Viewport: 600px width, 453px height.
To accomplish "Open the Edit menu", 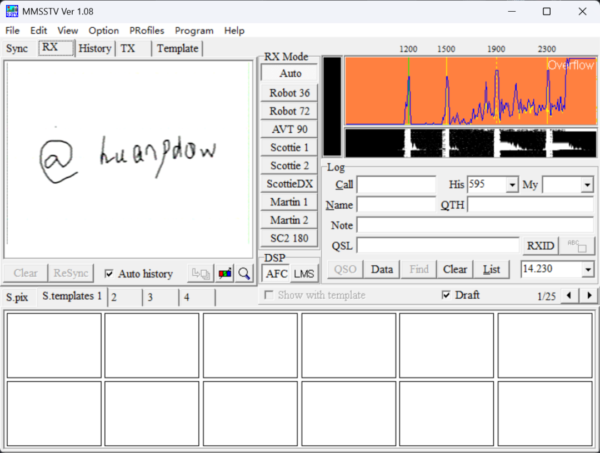I will 39,30.
